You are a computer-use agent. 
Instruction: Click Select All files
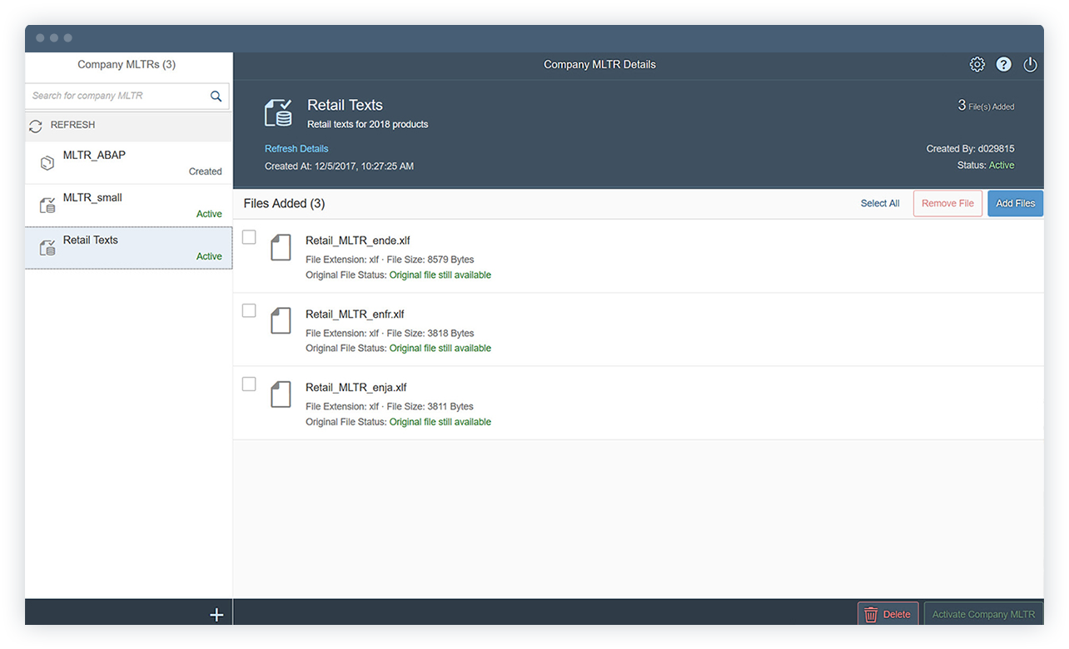tap(880, 203)
